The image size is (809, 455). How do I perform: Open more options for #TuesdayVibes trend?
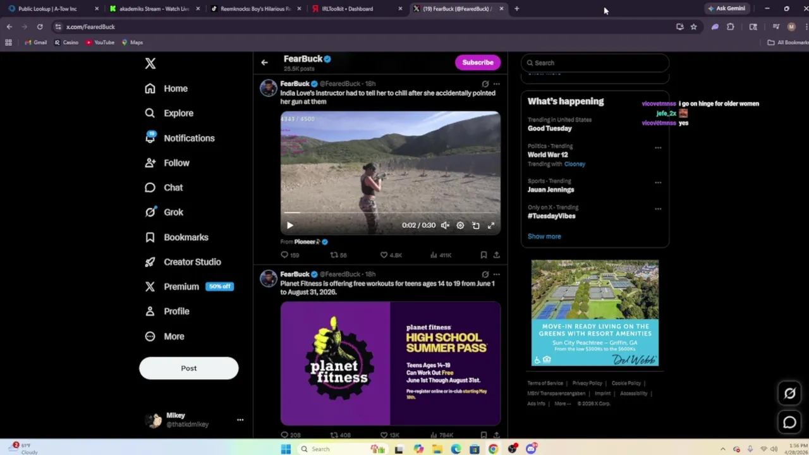tap(658, 209)
